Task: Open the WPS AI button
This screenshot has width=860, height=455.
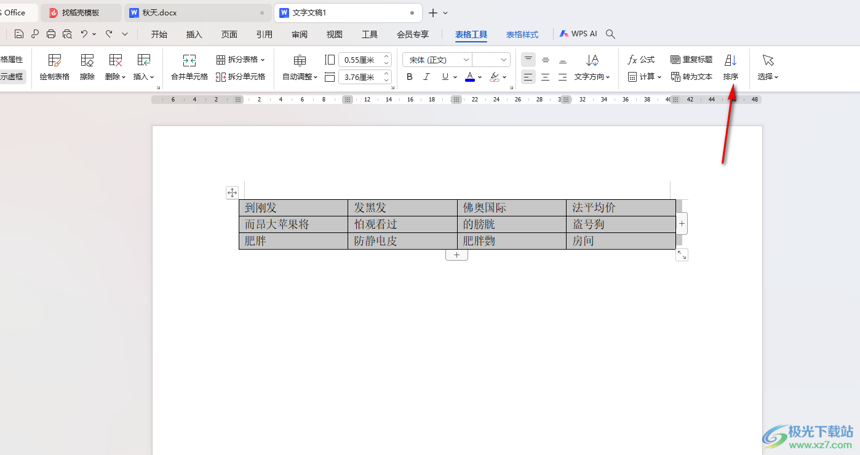Action: point(578,34)
